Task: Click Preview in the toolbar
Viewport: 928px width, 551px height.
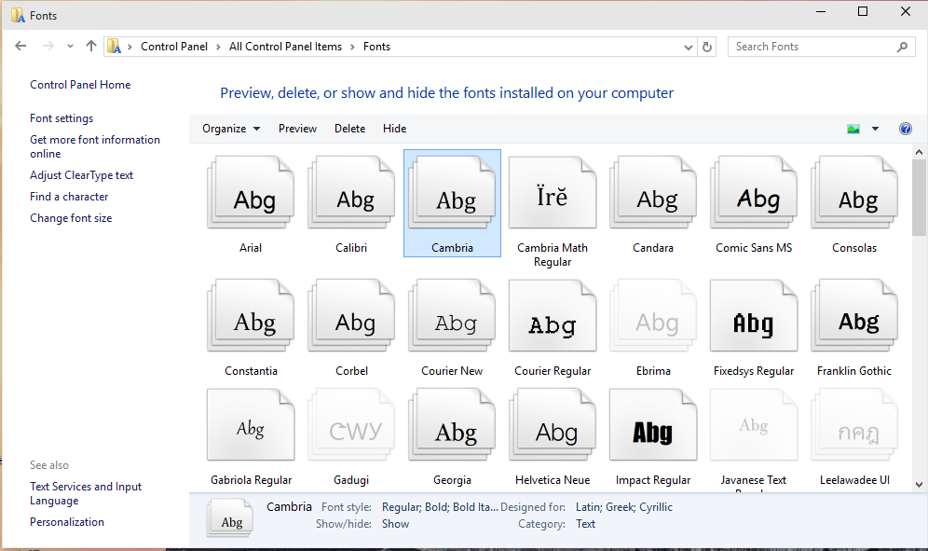Action: click(298, 129)
